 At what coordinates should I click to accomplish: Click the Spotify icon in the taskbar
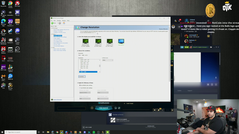(x=94, y=132)
